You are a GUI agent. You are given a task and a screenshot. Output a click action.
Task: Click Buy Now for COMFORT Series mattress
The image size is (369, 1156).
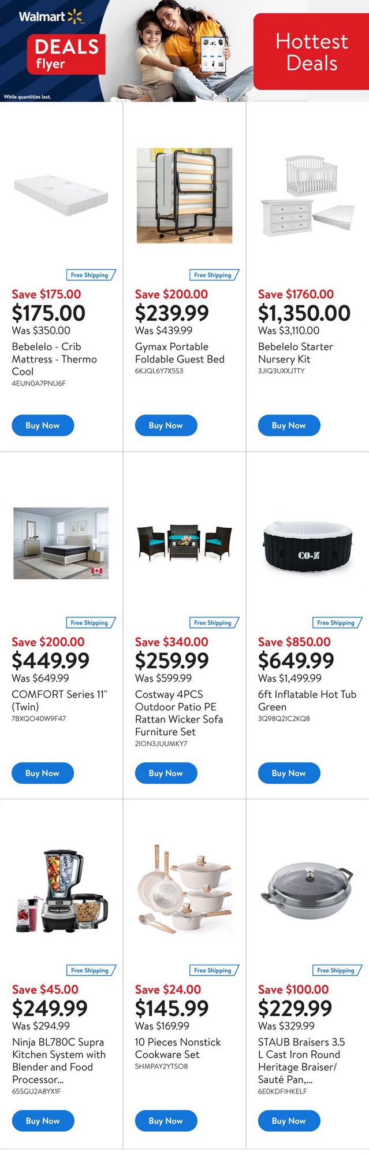(43, 773)
